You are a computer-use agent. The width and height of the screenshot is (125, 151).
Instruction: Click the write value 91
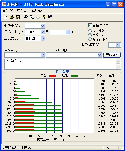[104, 81]
